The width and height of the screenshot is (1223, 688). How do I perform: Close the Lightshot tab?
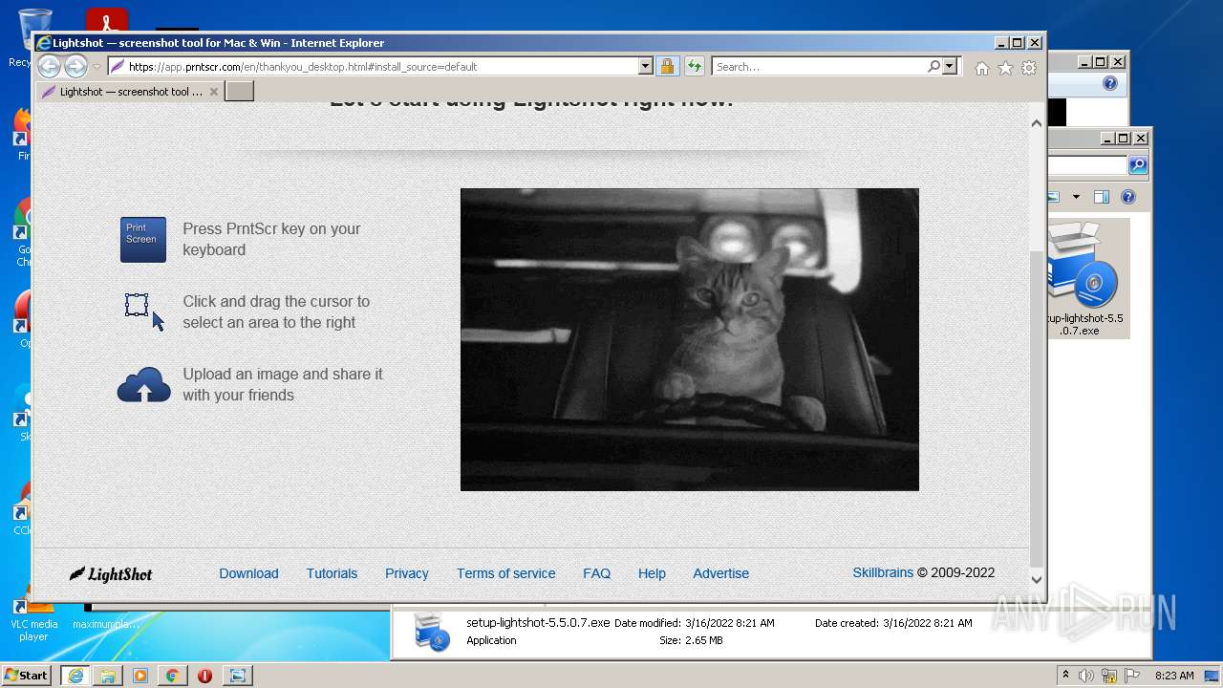click(214, 92)
